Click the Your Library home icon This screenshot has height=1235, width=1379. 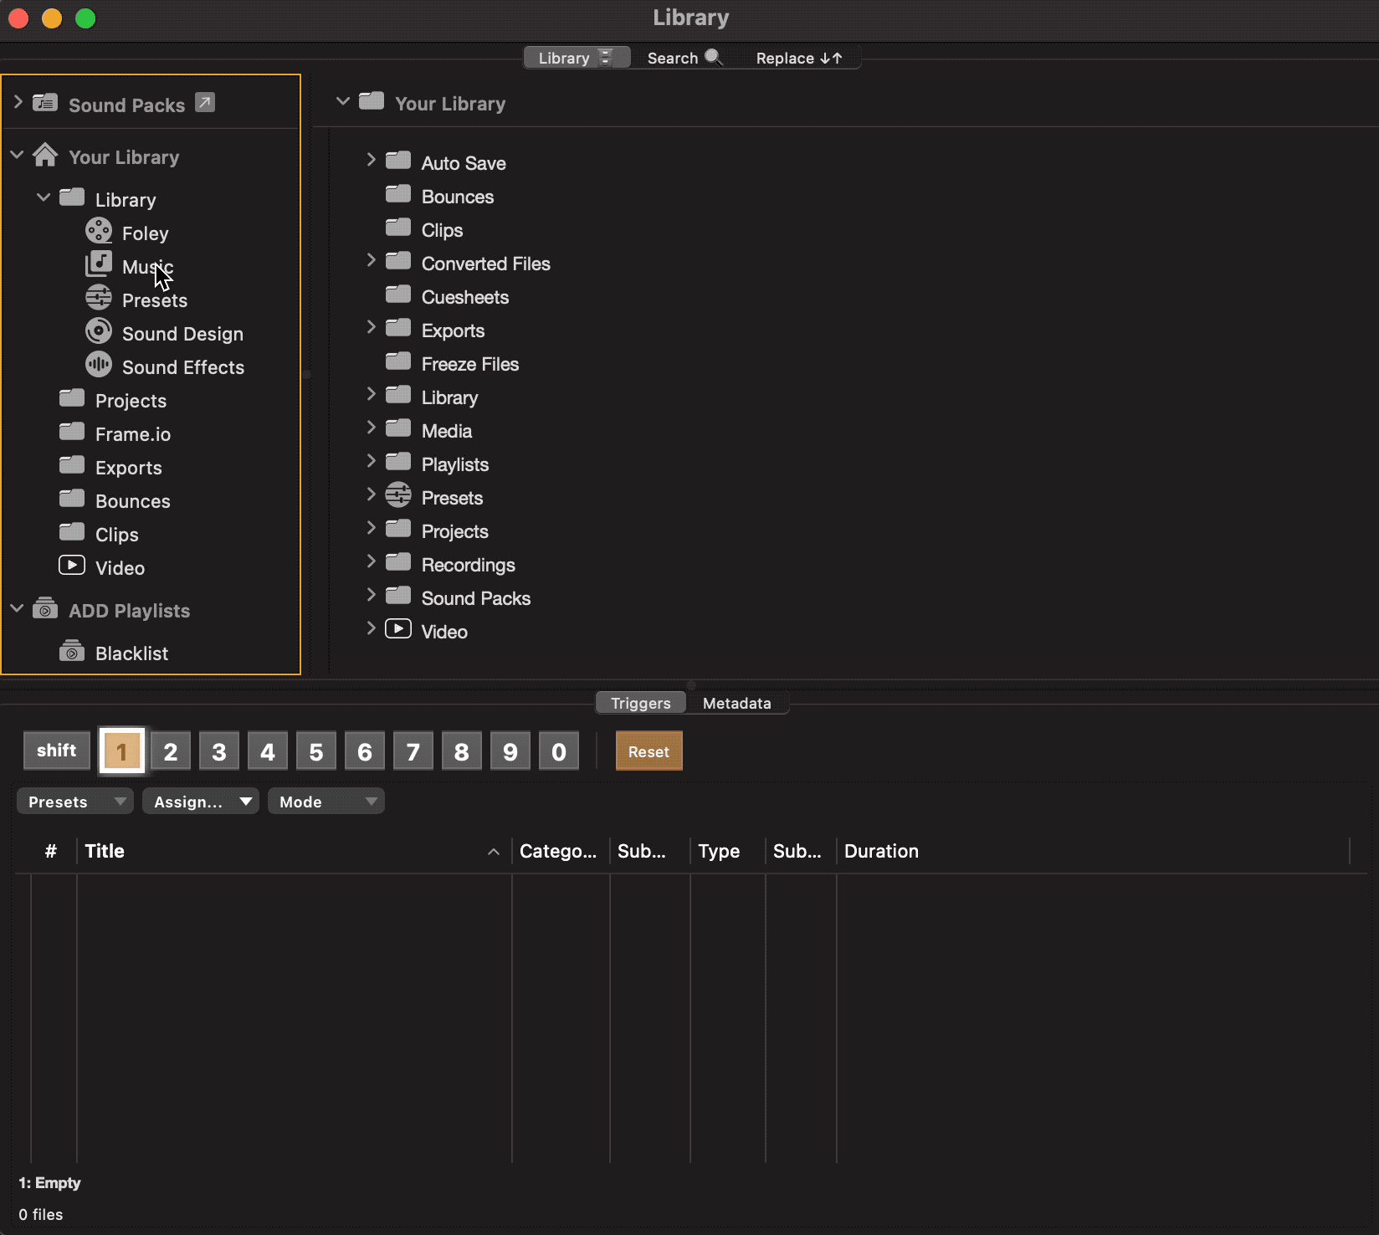pos(45,155)
